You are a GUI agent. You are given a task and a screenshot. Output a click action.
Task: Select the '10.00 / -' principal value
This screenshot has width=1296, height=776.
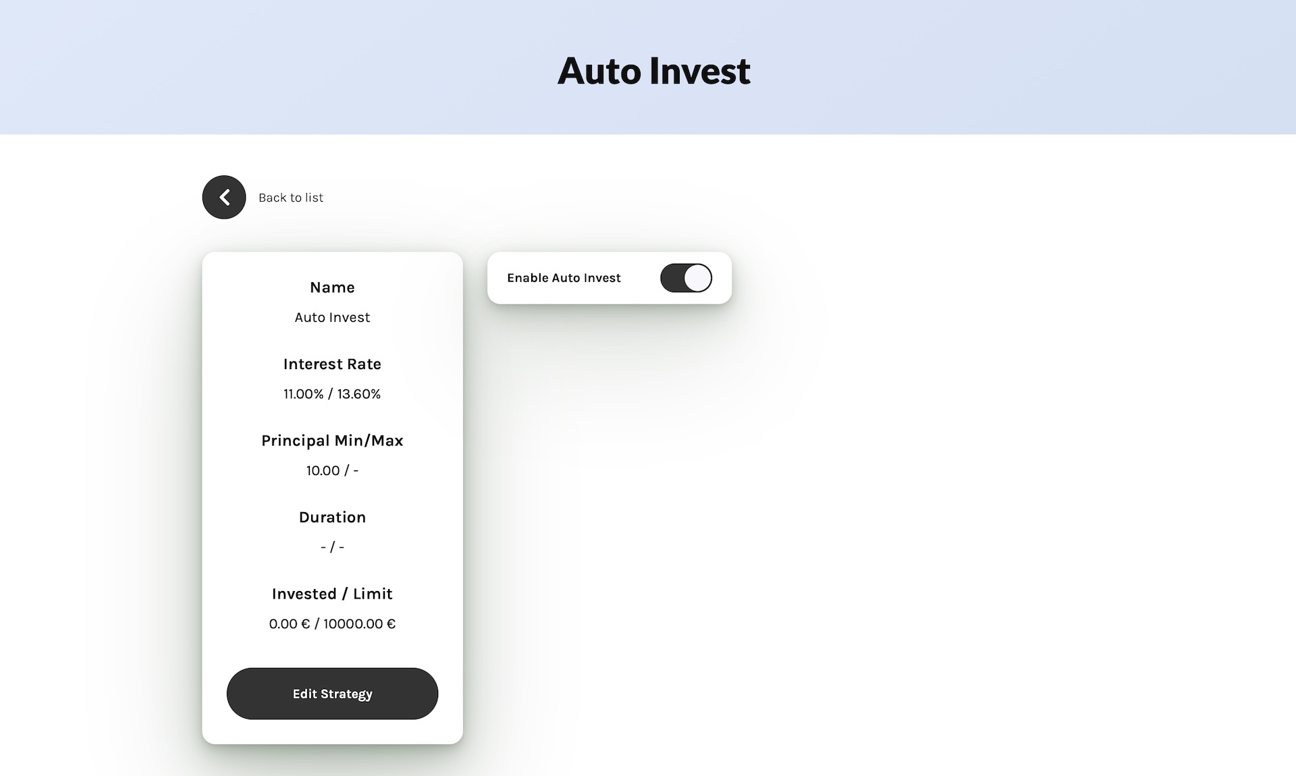tap(332, 470)
